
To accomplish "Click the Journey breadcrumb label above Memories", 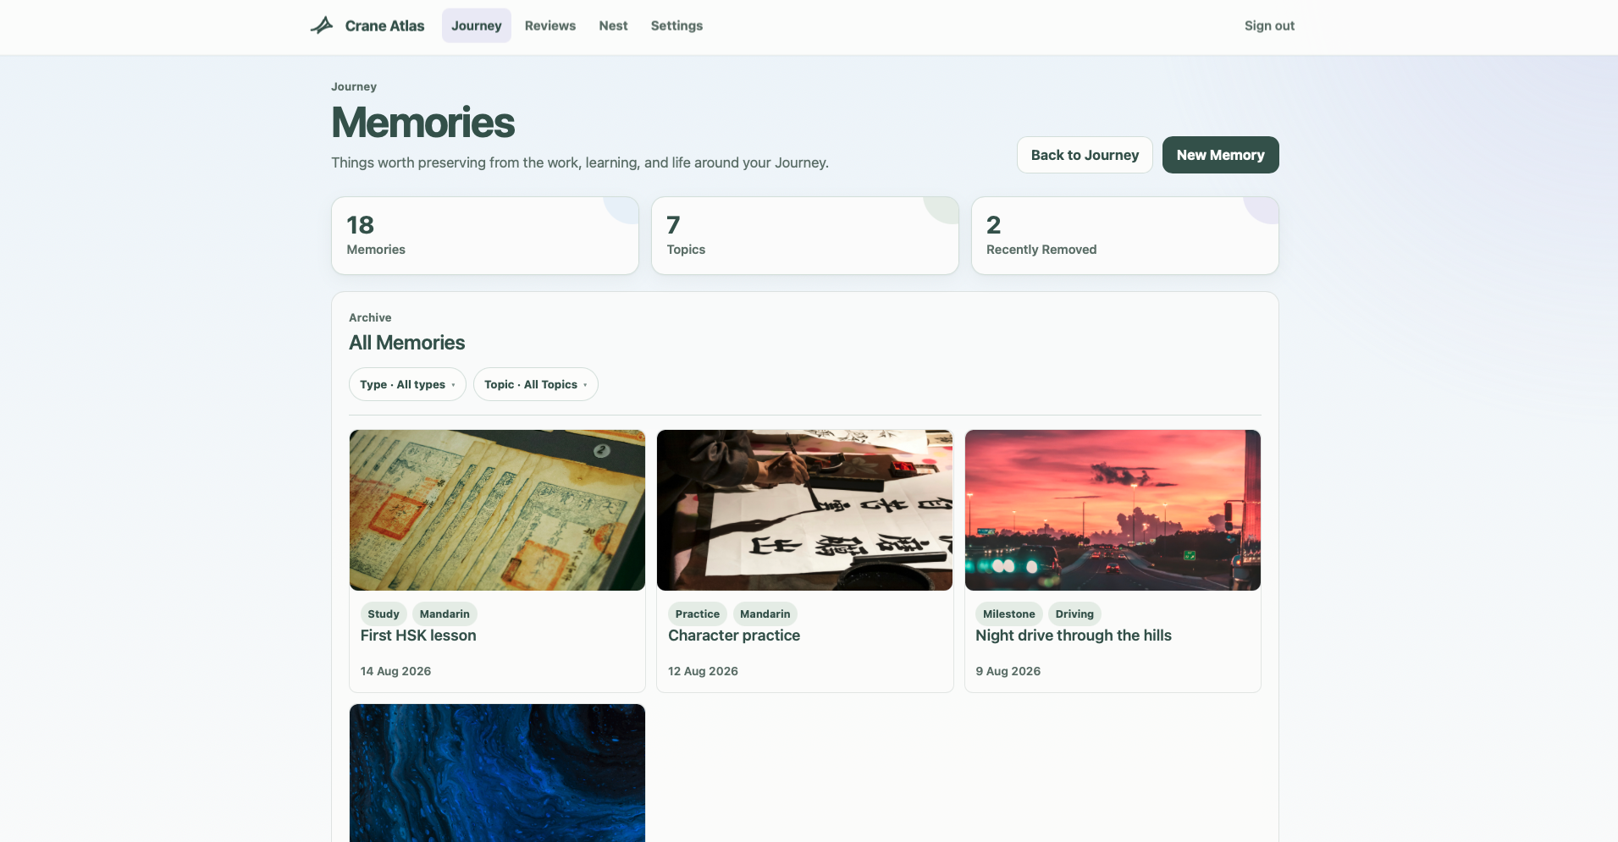I will 354,86.
